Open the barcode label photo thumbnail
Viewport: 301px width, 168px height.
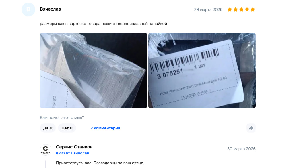tap(202, 70)
